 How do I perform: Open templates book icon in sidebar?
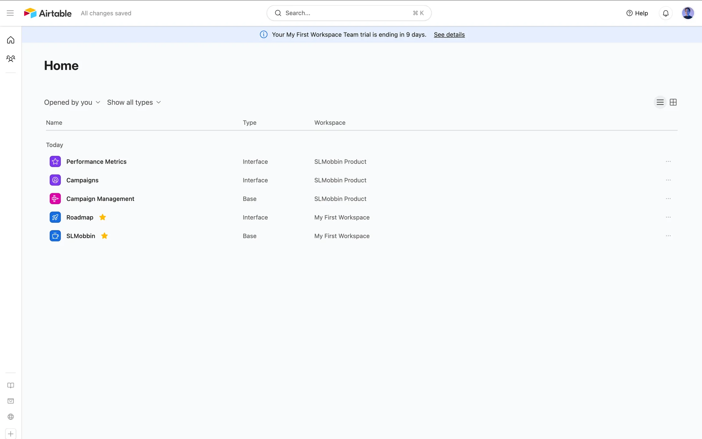point(11,385)
